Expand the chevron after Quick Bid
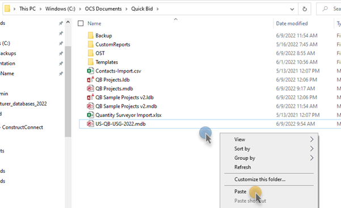341x208 pixels. click(x=158, y=9)
